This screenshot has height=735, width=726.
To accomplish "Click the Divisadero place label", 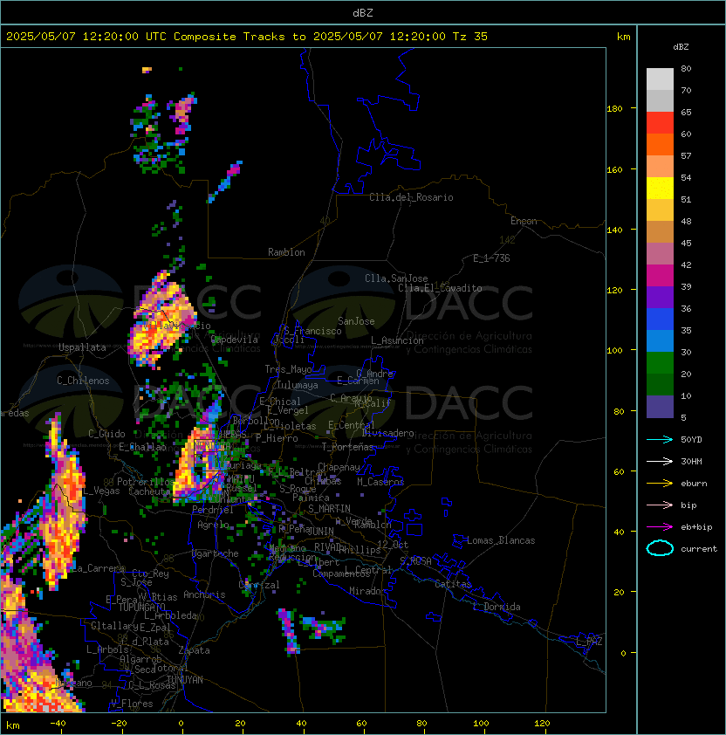I will tap(387, 433).
